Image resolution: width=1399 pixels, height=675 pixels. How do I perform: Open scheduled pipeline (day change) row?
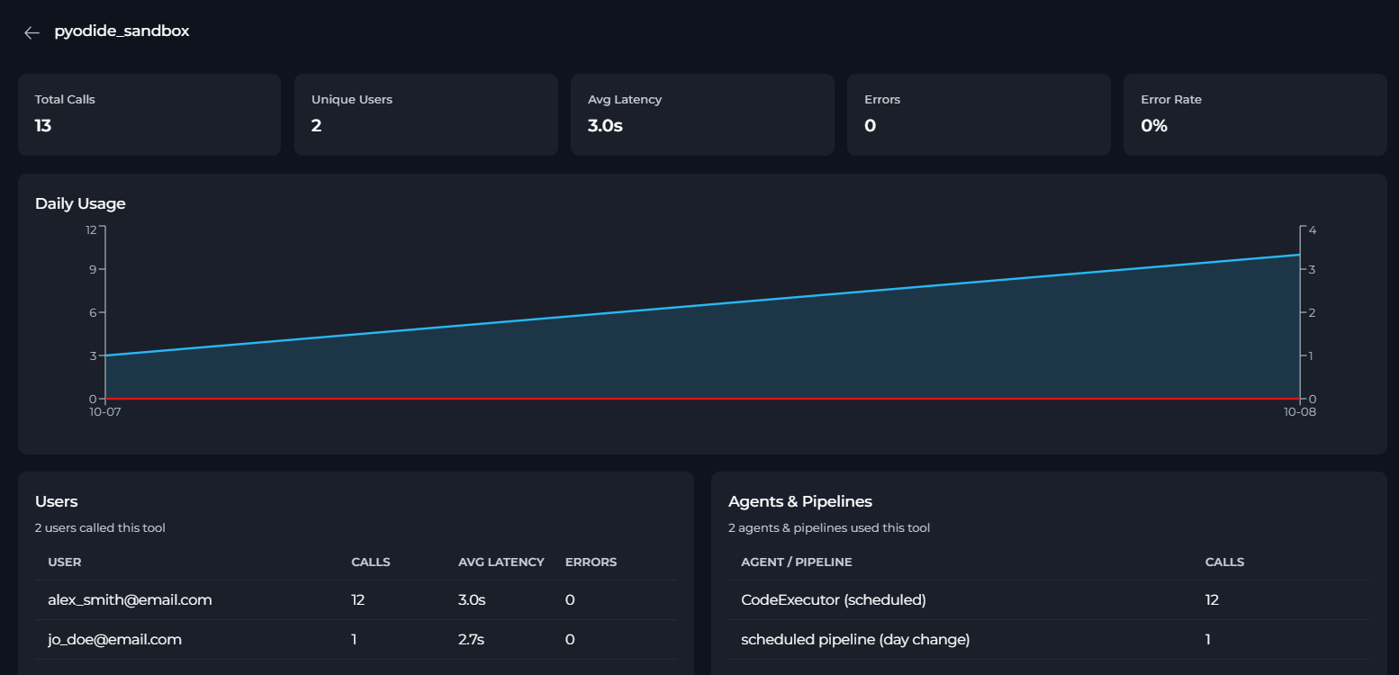1049,640
